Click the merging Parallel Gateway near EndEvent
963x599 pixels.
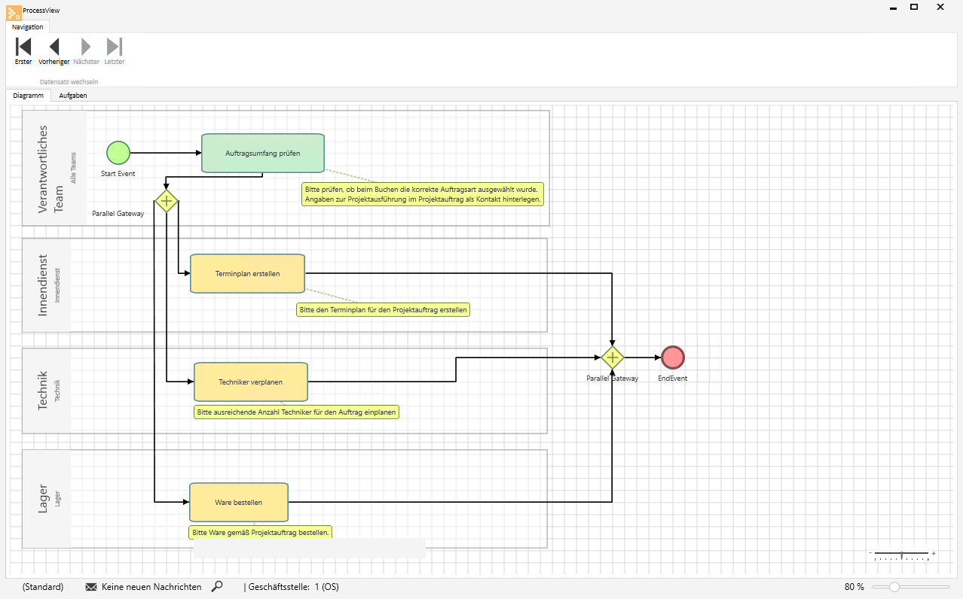click(x=613, y=357)
